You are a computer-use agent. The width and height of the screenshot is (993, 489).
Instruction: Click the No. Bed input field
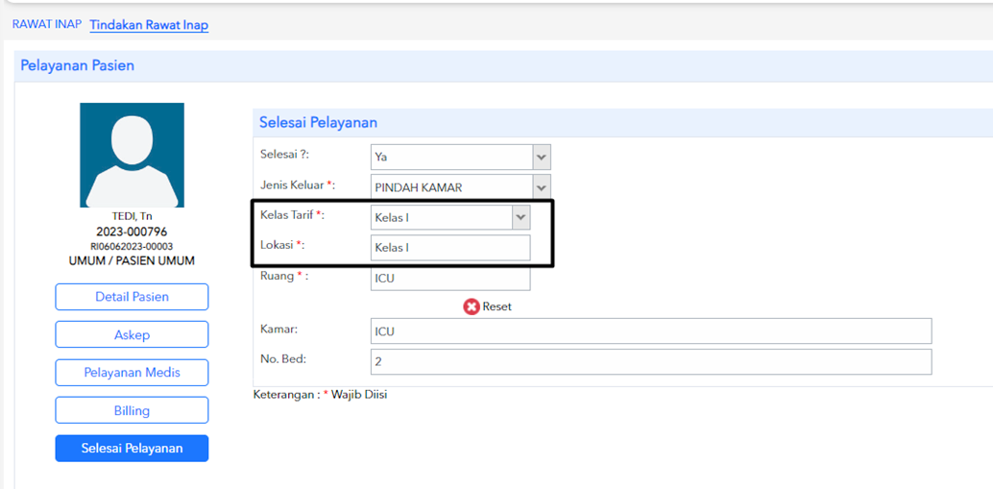click(x=651, y=361)
